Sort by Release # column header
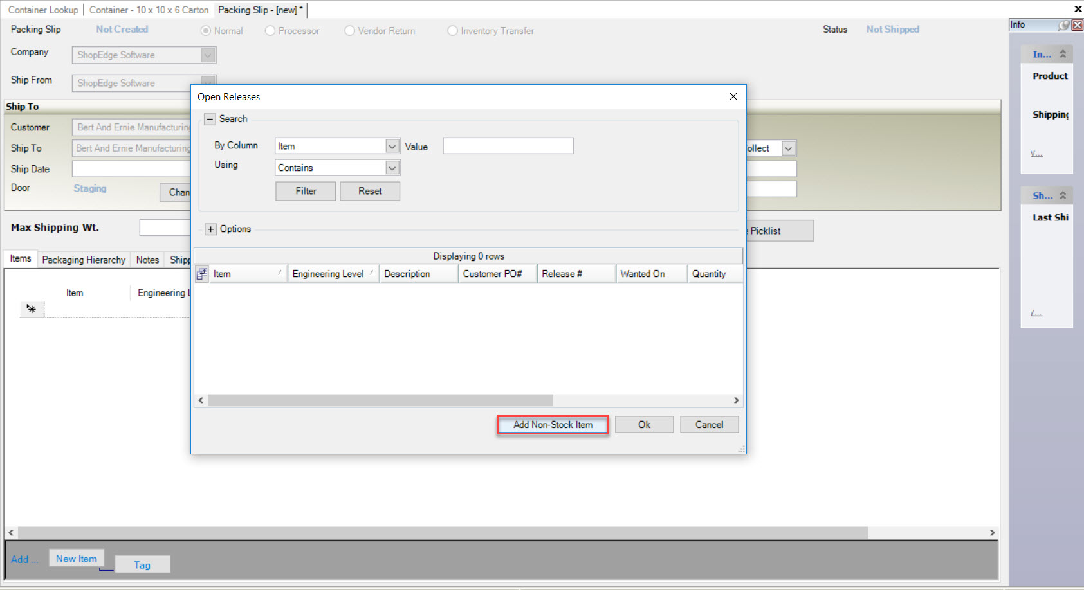The width and height of the screenshot is (1084, 590). [x=576, y=274]
